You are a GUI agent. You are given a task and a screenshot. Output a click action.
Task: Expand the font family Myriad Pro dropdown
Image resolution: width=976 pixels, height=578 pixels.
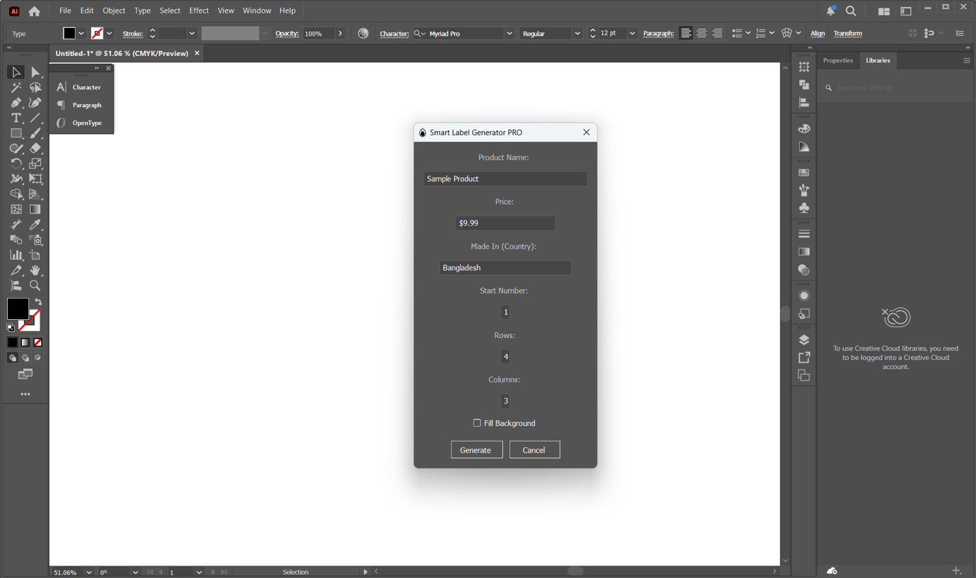pyautogui.click(x=509, y=34)
